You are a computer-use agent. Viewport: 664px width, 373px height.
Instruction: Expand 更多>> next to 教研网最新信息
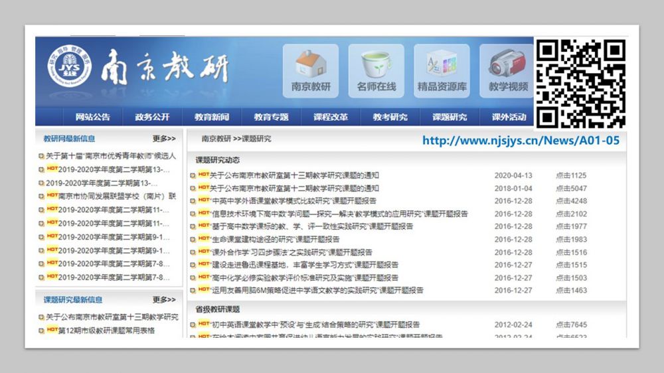click(164, 139)
